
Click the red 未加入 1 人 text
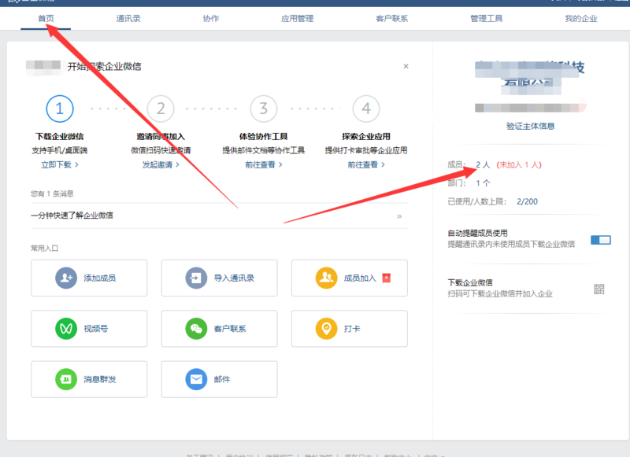click(519, 164)
